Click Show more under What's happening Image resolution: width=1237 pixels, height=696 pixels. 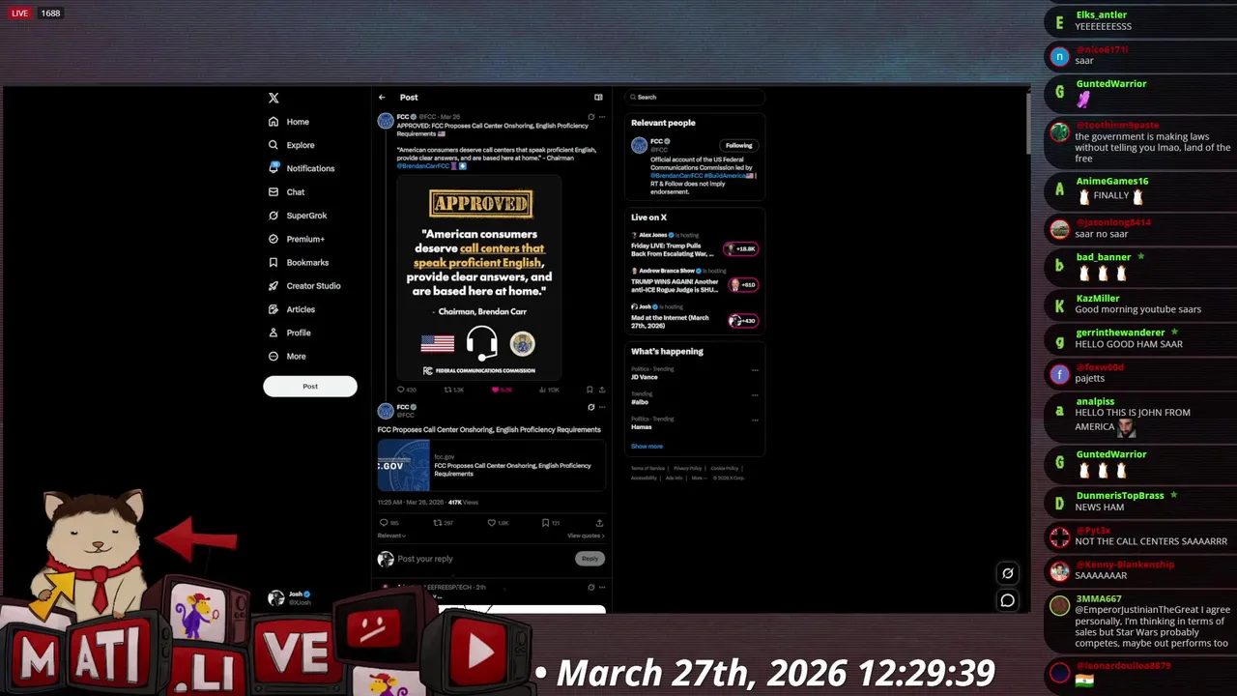point(647,447)
